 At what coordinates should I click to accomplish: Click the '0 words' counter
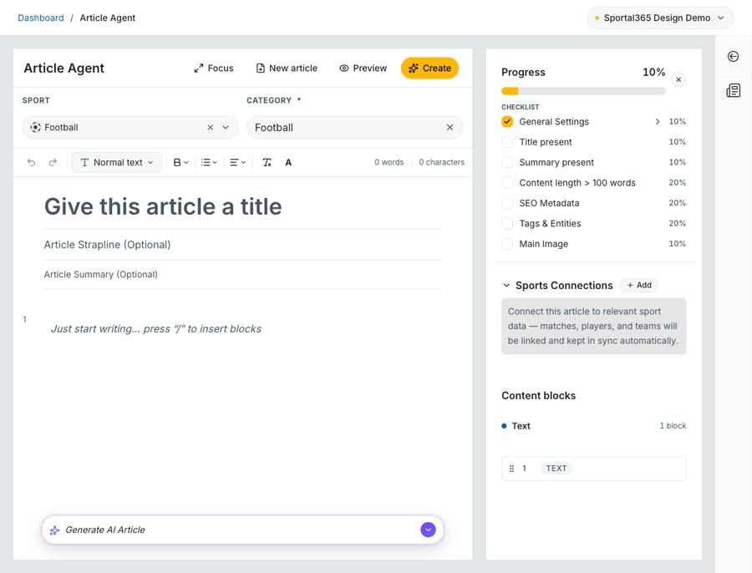389,163
